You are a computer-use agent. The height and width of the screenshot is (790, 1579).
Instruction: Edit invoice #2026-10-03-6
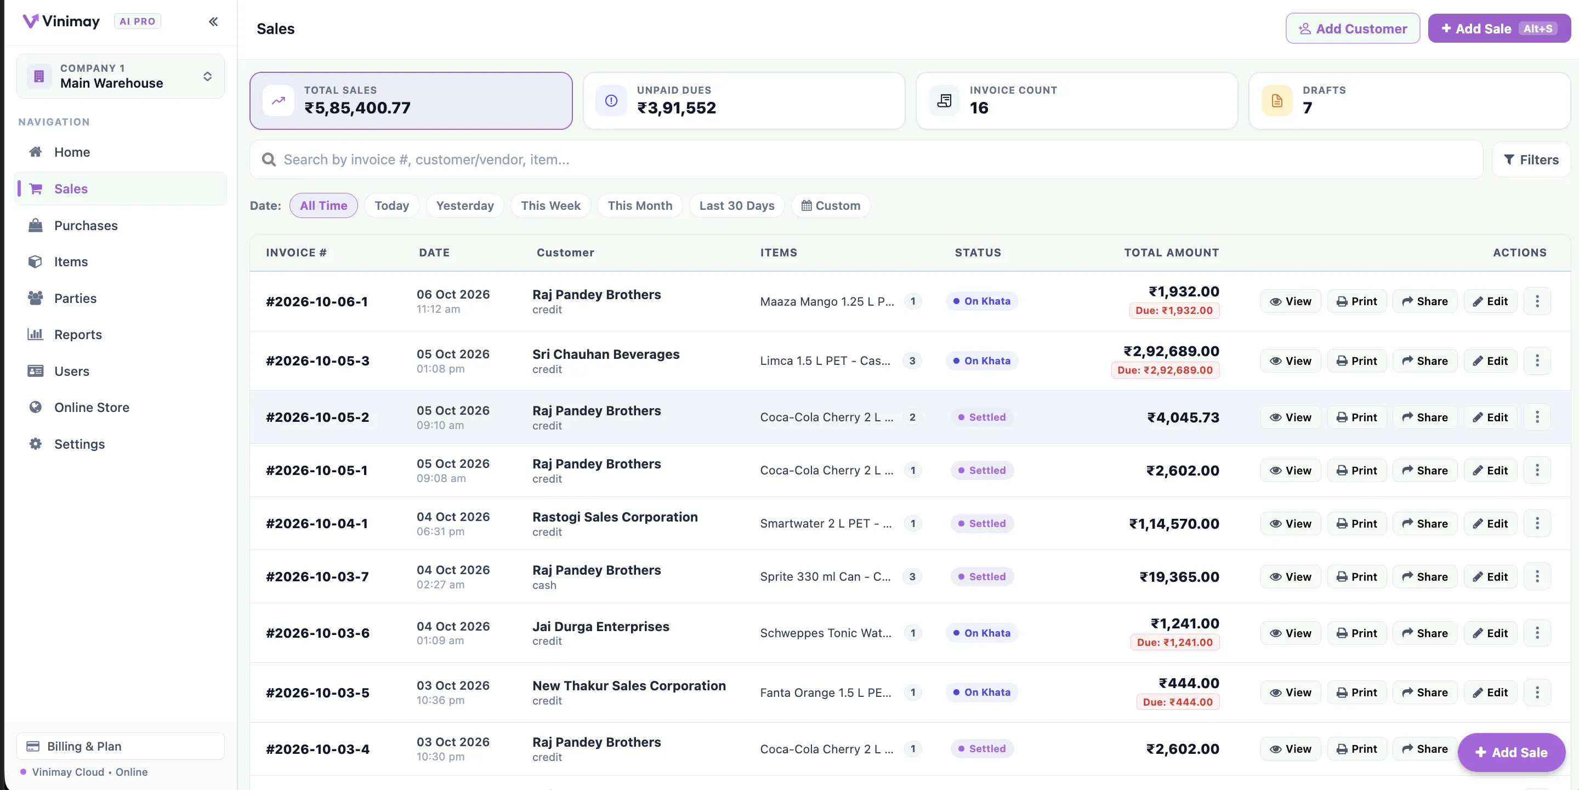tap(1490, 633)
